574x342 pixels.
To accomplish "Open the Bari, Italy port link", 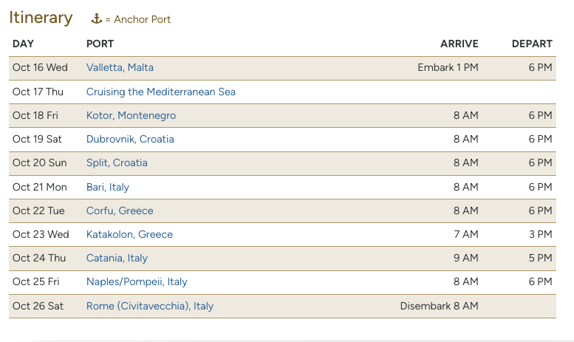I will [x=108, y=187].
